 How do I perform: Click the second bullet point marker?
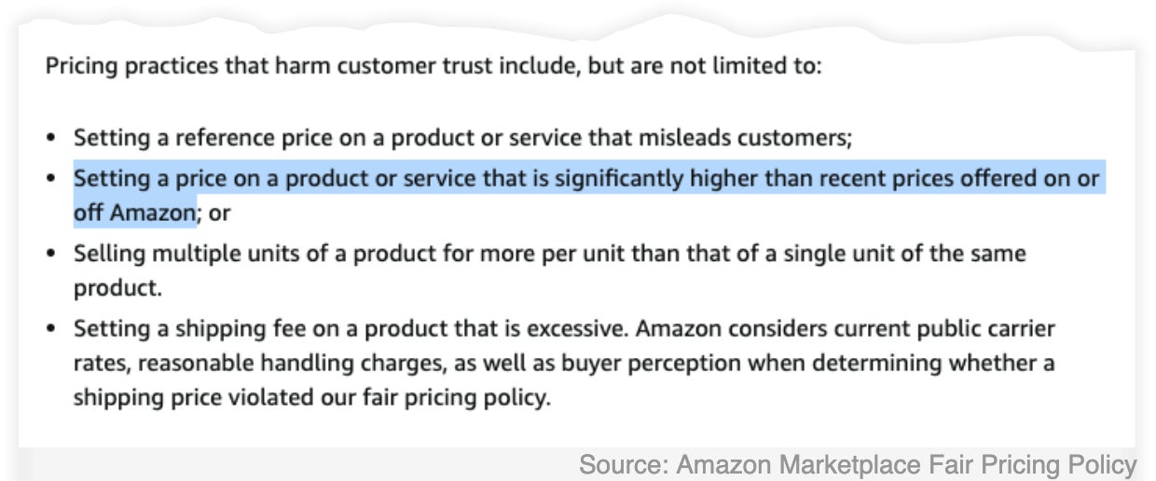[51, 178]
